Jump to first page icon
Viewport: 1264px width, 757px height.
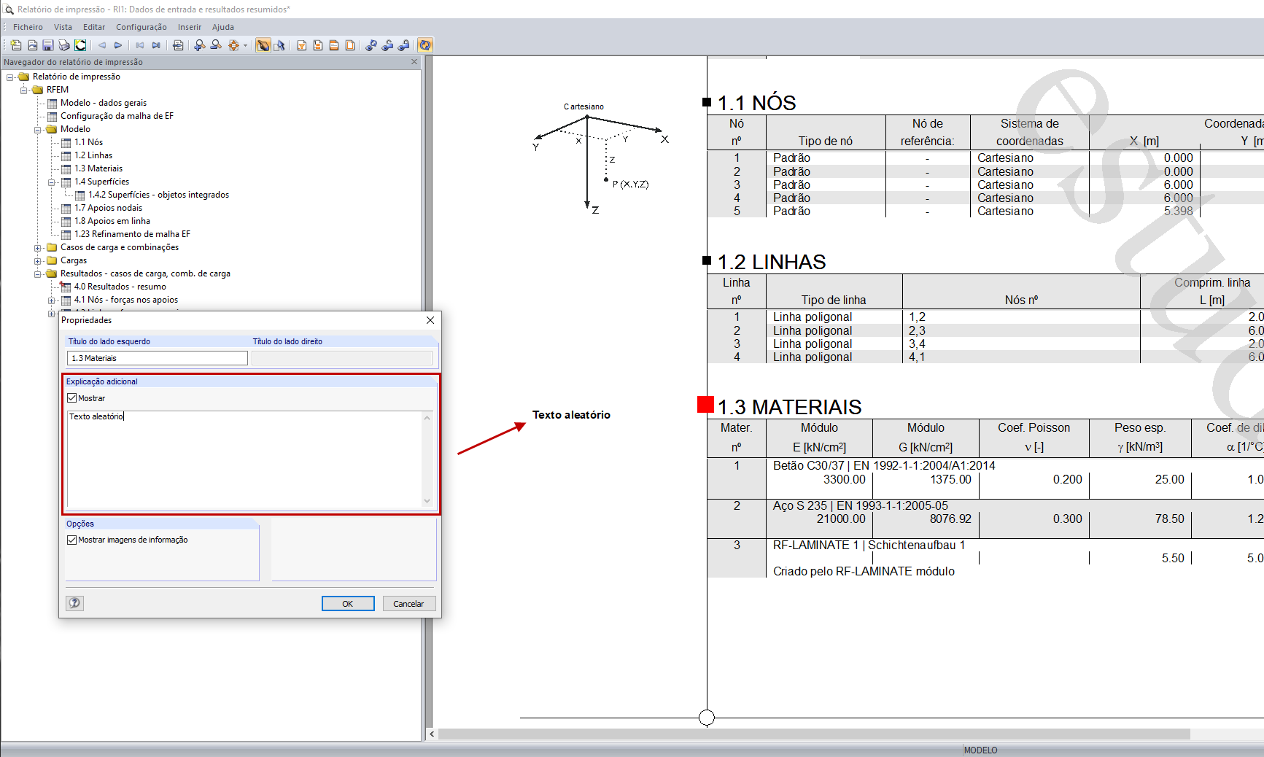[140, 45]
